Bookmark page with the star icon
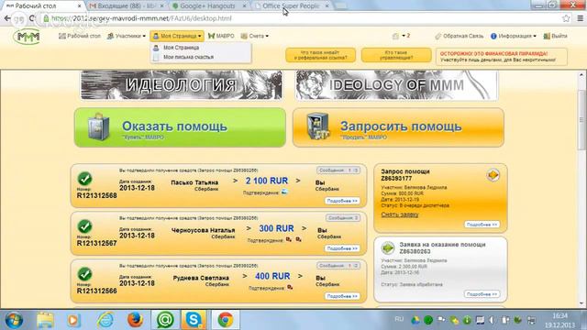This screenshot has width=587, height=330. 566,18
